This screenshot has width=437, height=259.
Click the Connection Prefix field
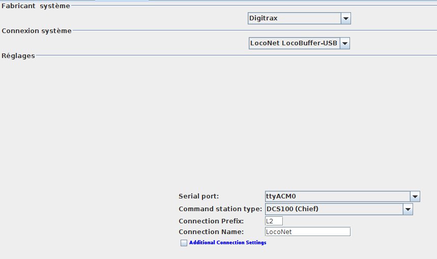coord(274,221)
